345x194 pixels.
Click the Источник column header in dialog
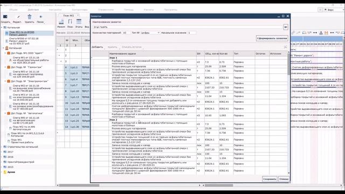click(278, 54)
